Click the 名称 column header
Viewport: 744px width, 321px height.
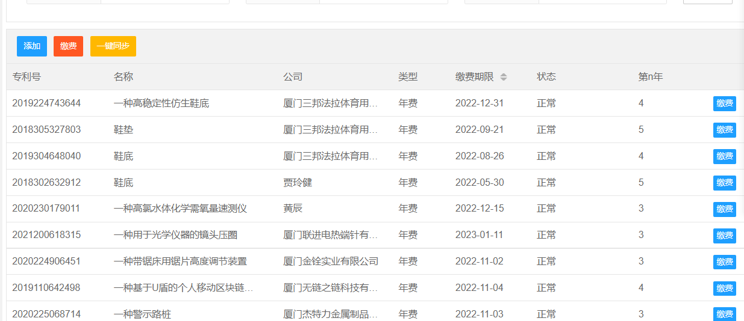coord(123,77)
